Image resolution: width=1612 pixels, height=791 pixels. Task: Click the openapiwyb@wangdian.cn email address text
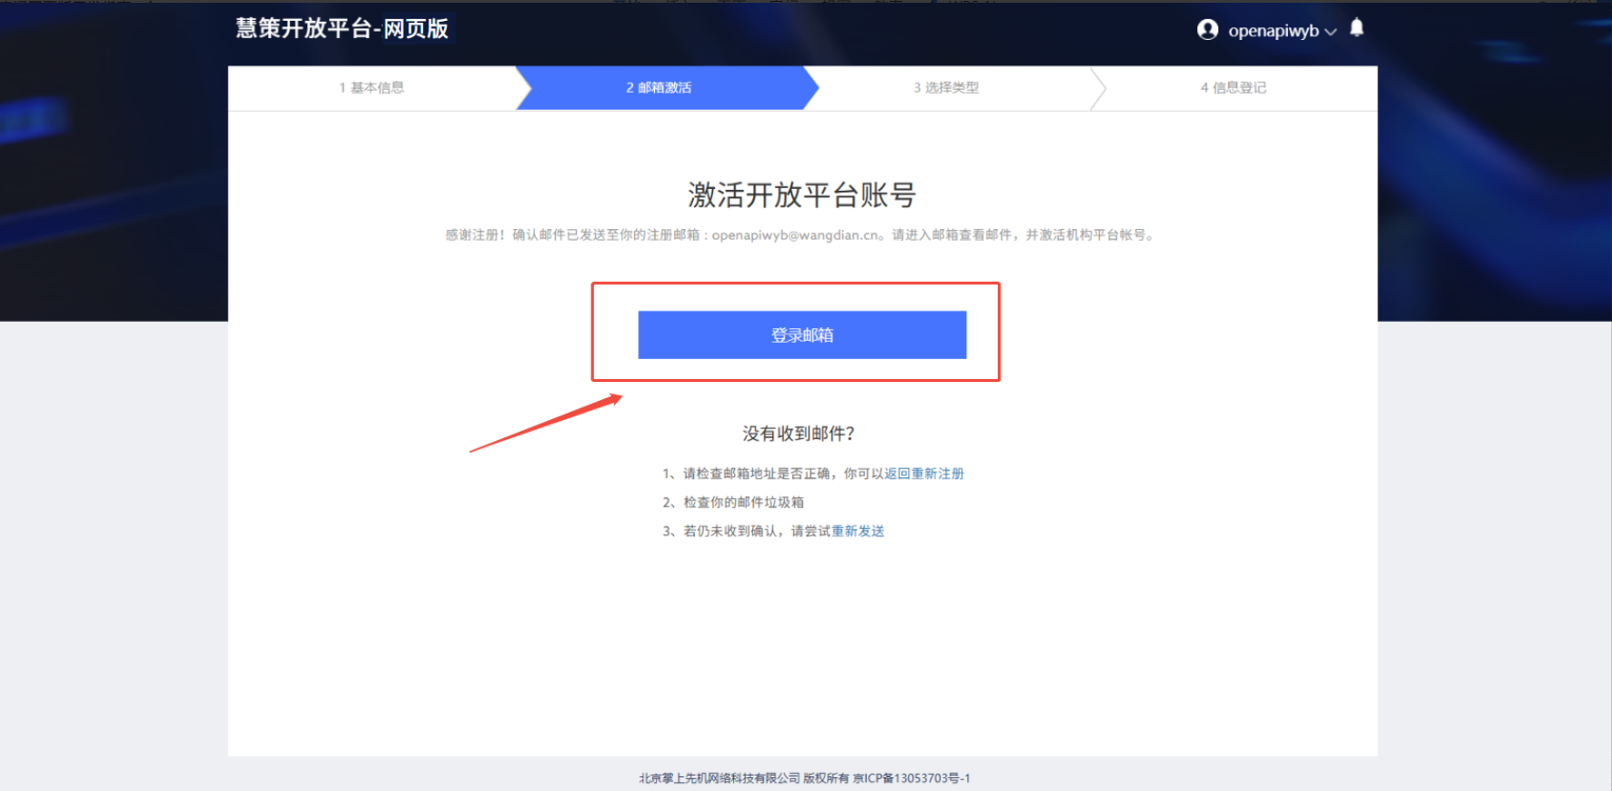pos(796,235)
